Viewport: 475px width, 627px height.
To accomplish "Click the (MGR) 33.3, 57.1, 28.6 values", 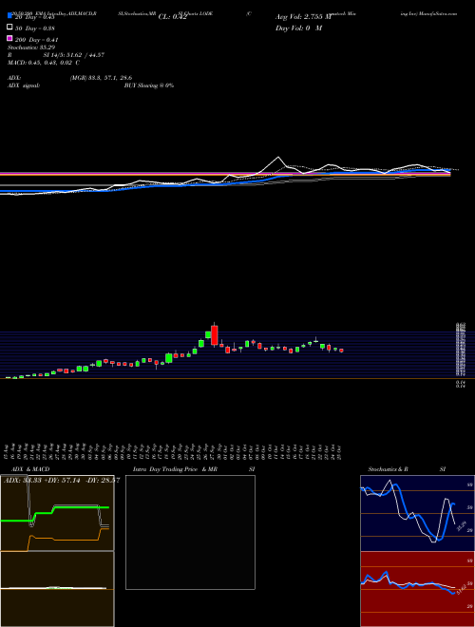I will click(101, 78).
